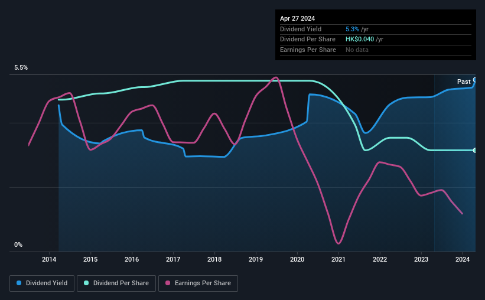Select the 2020 year label on axis
This screenshot has height=300, width=485.
tap(297, 259)
